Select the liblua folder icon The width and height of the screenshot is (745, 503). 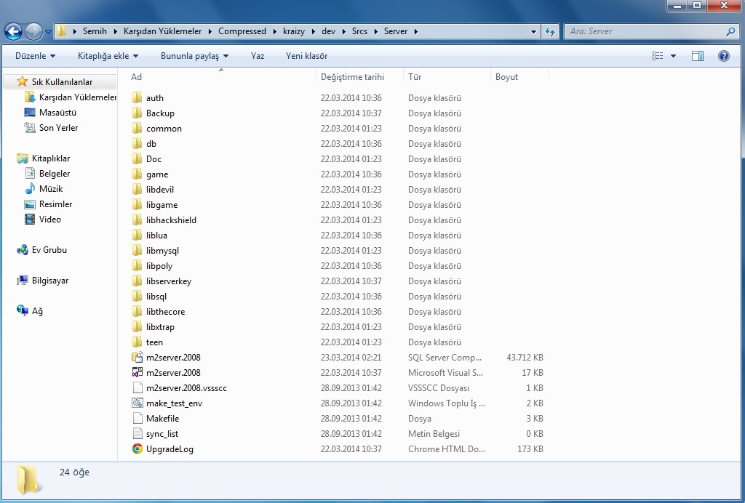(138, 235)
